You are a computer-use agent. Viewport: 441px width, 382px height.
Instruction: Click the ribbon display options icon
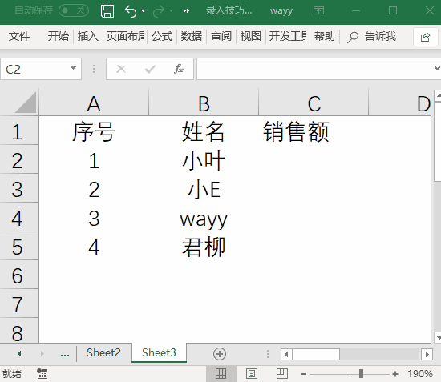[318, 10]
